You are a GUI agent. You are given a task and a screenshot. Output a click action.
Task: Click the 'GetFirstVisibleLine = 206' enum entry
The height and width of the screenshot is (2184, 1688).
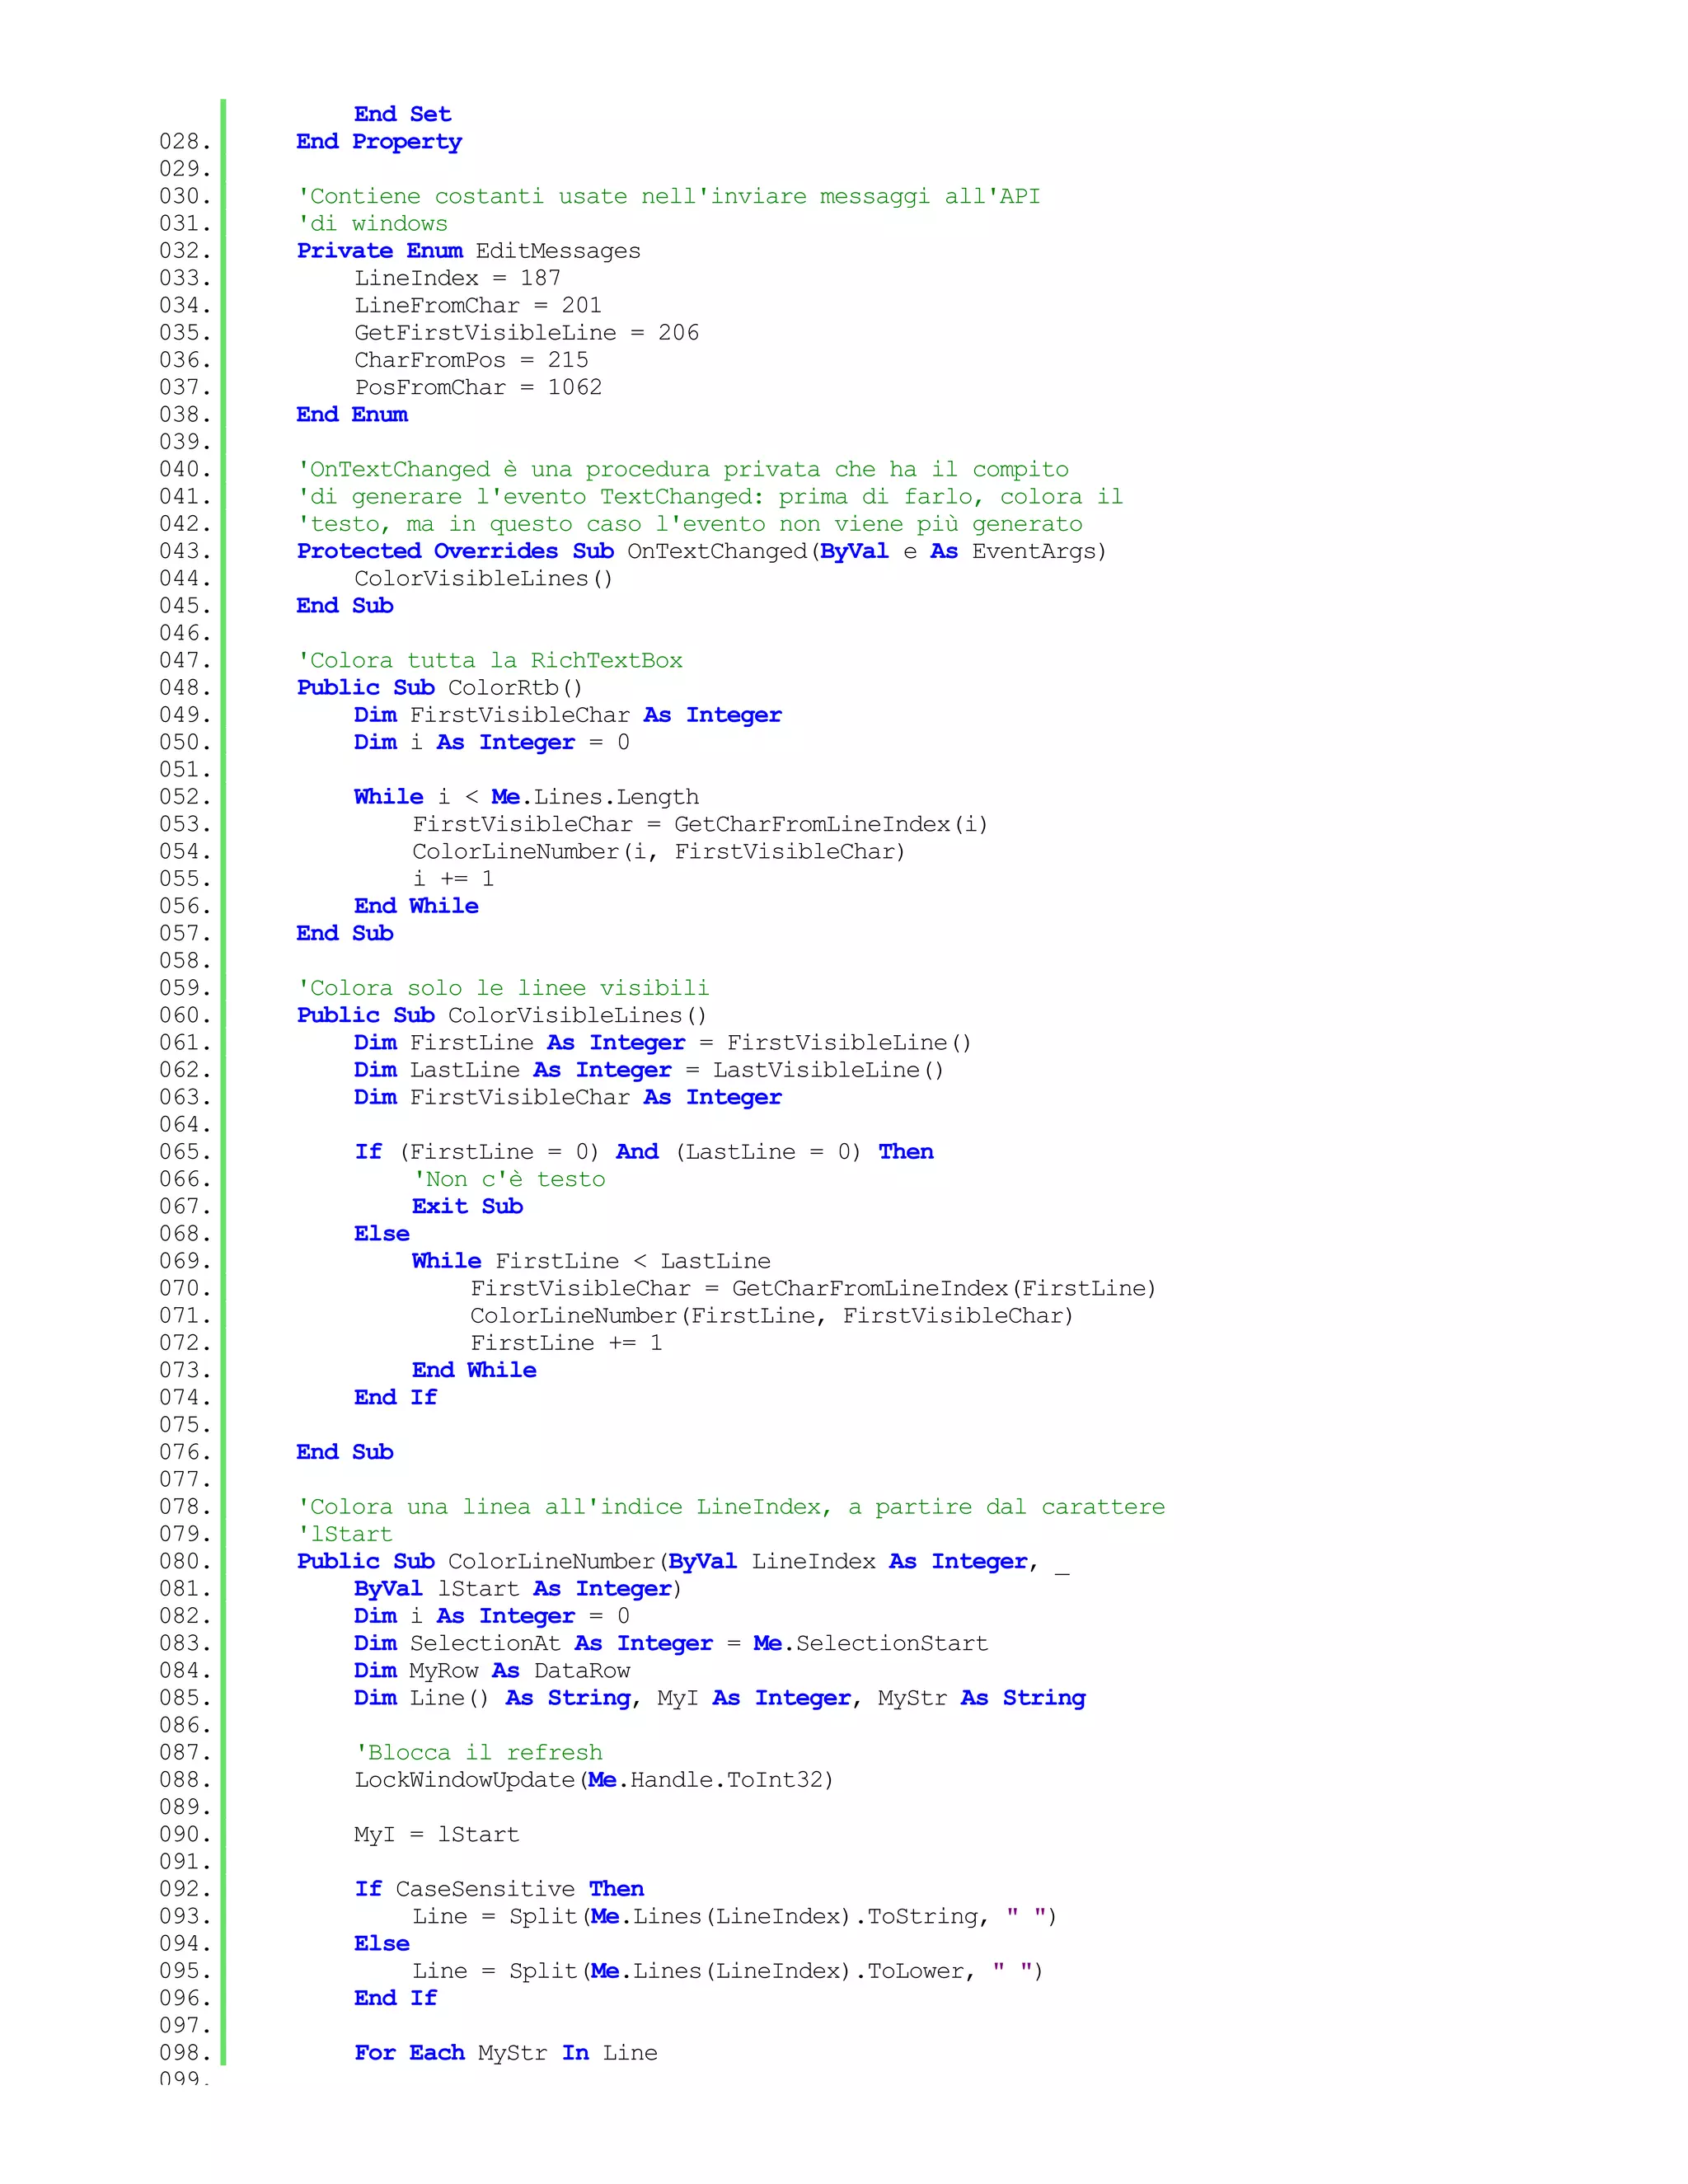tap(526, 333)
